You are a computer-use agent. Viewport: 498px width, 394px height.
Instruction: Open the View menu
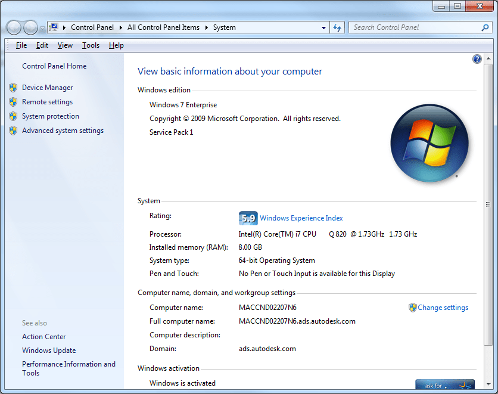click(65, 45)
